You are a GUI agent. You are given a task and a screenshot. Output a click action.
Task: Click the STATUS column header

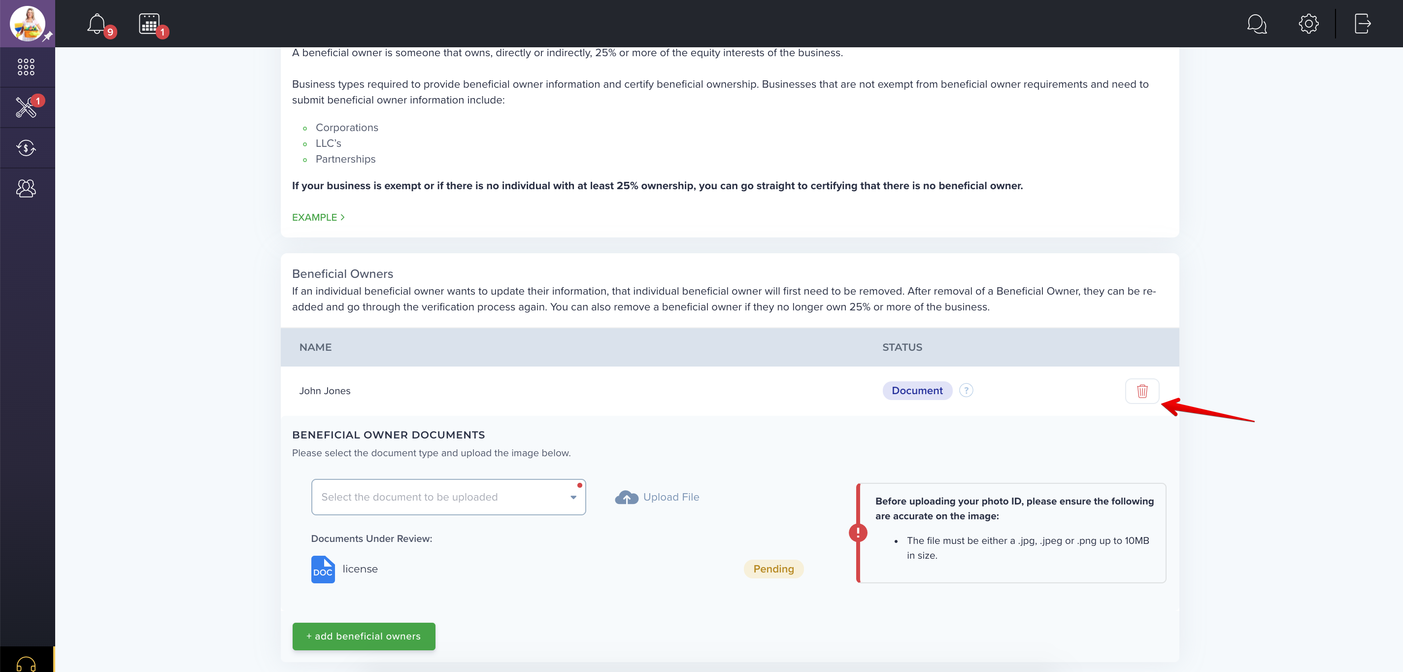click(x=902, y=347)
